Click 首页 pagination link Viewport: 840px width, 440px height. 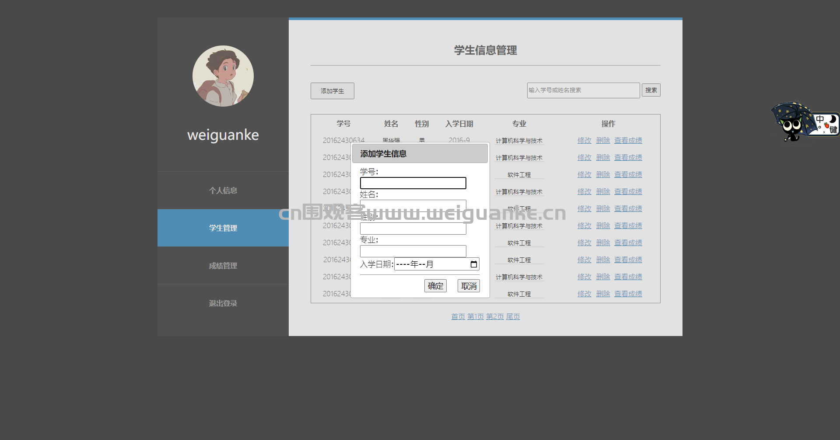coord(458,317)
